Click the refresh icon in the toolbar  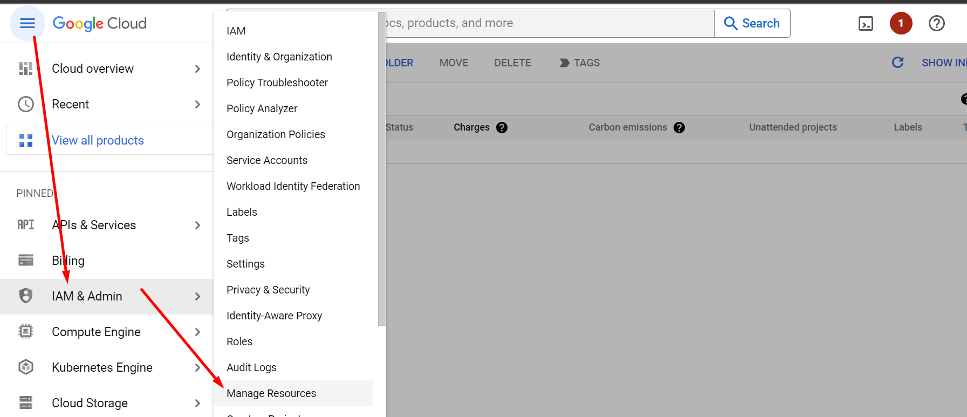(x=897, y=63)
